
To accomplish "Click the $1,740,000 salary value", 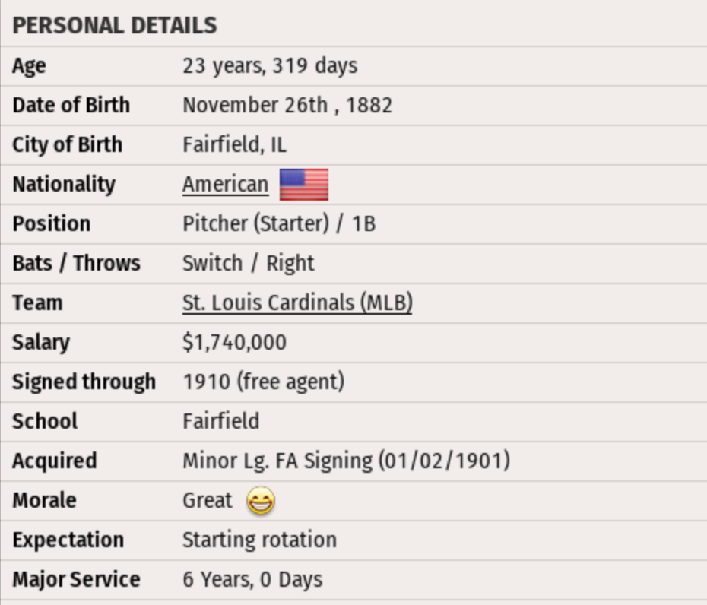I will click(x=234, y=342).
